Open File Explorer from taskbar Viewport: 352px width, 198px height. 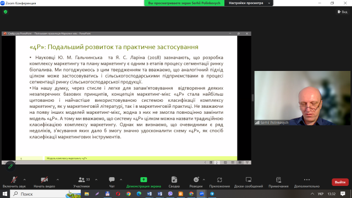pyautogui.click(x=87, y=194)
